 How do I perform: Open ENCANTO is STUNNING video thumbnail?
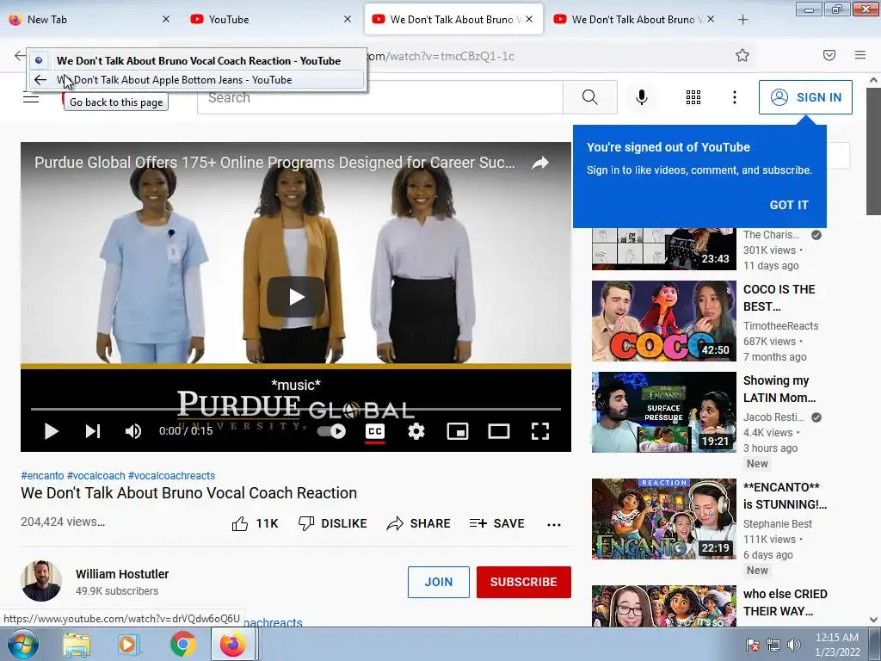663,519
